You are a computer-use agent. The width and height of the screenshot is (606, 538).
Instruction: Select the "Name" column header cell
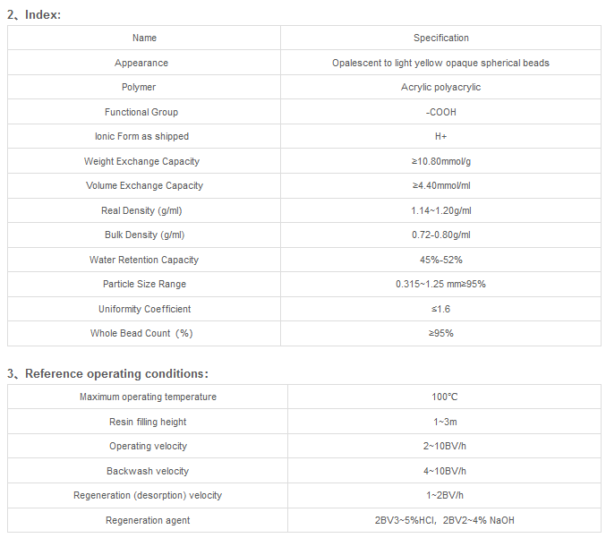click(x=144, y=38)
